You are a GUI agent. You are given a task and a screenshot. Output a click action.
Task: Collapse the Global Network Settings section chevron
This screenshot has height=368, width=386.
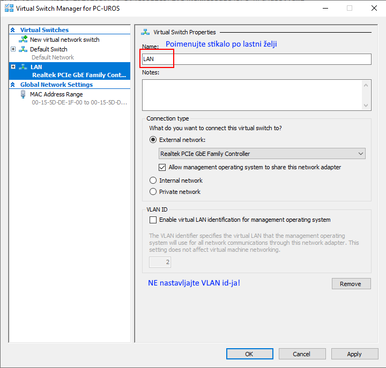point(13,85)
